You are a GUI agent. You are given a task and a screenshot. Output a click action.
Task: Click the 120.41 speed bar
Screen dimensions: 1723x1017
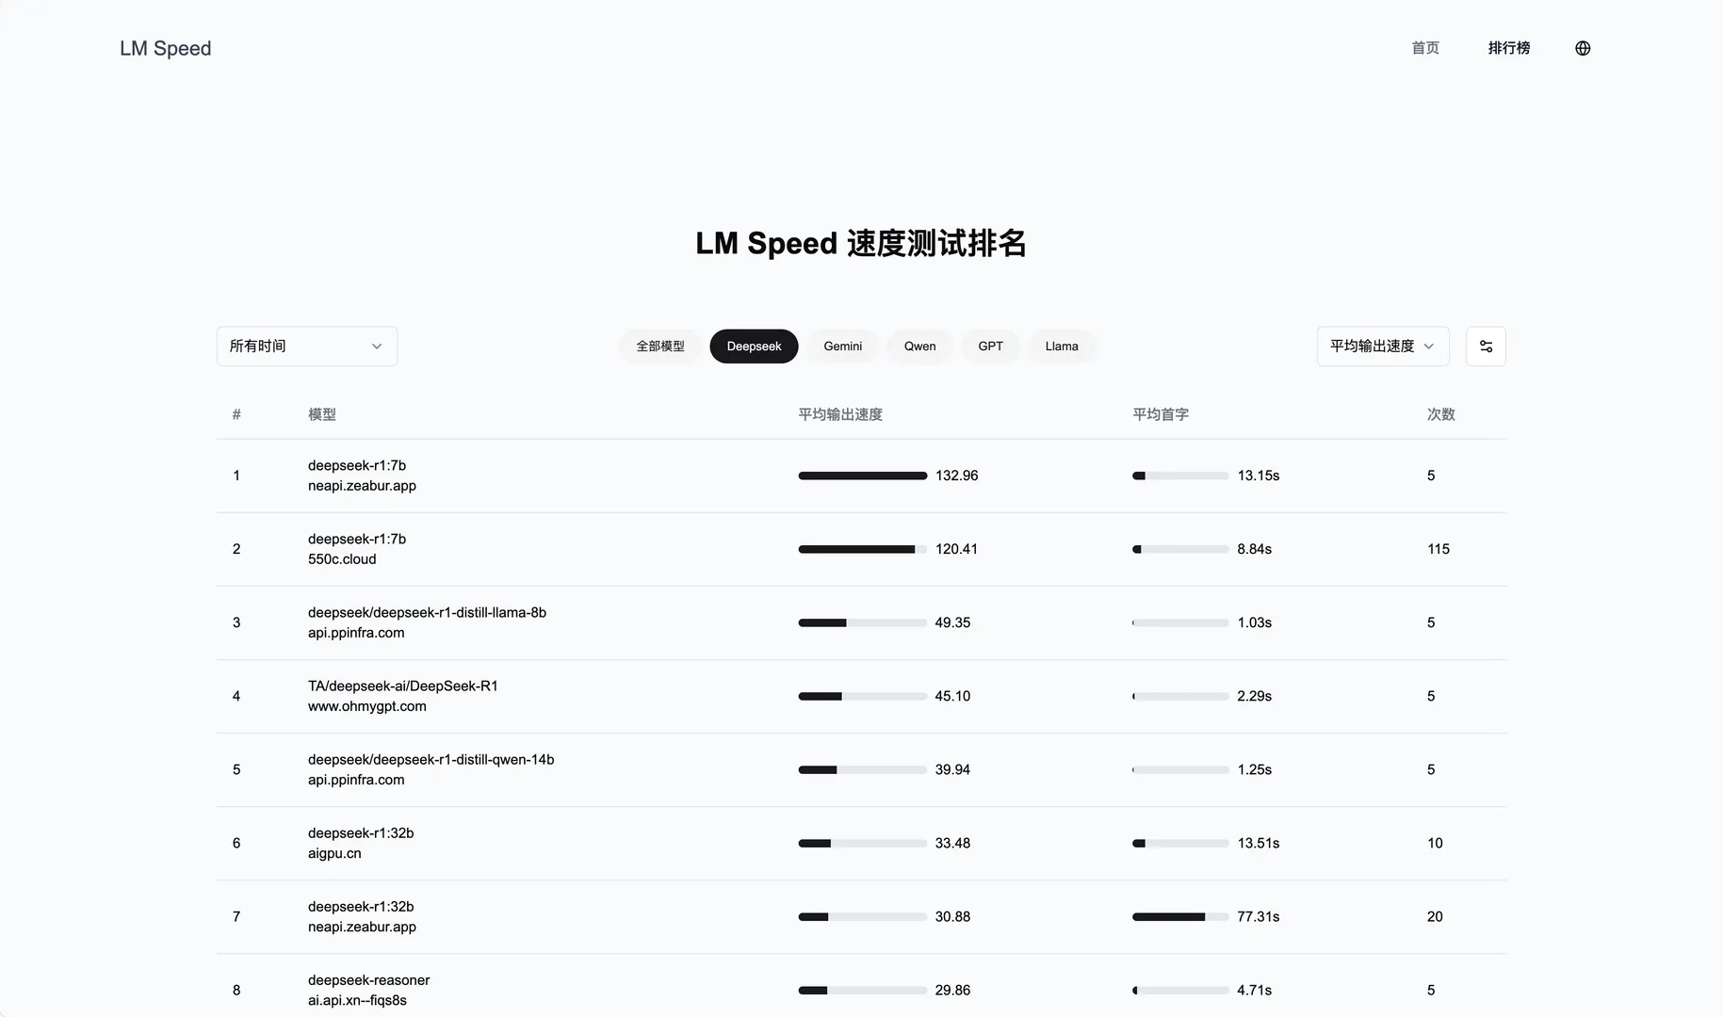(863, 549)
